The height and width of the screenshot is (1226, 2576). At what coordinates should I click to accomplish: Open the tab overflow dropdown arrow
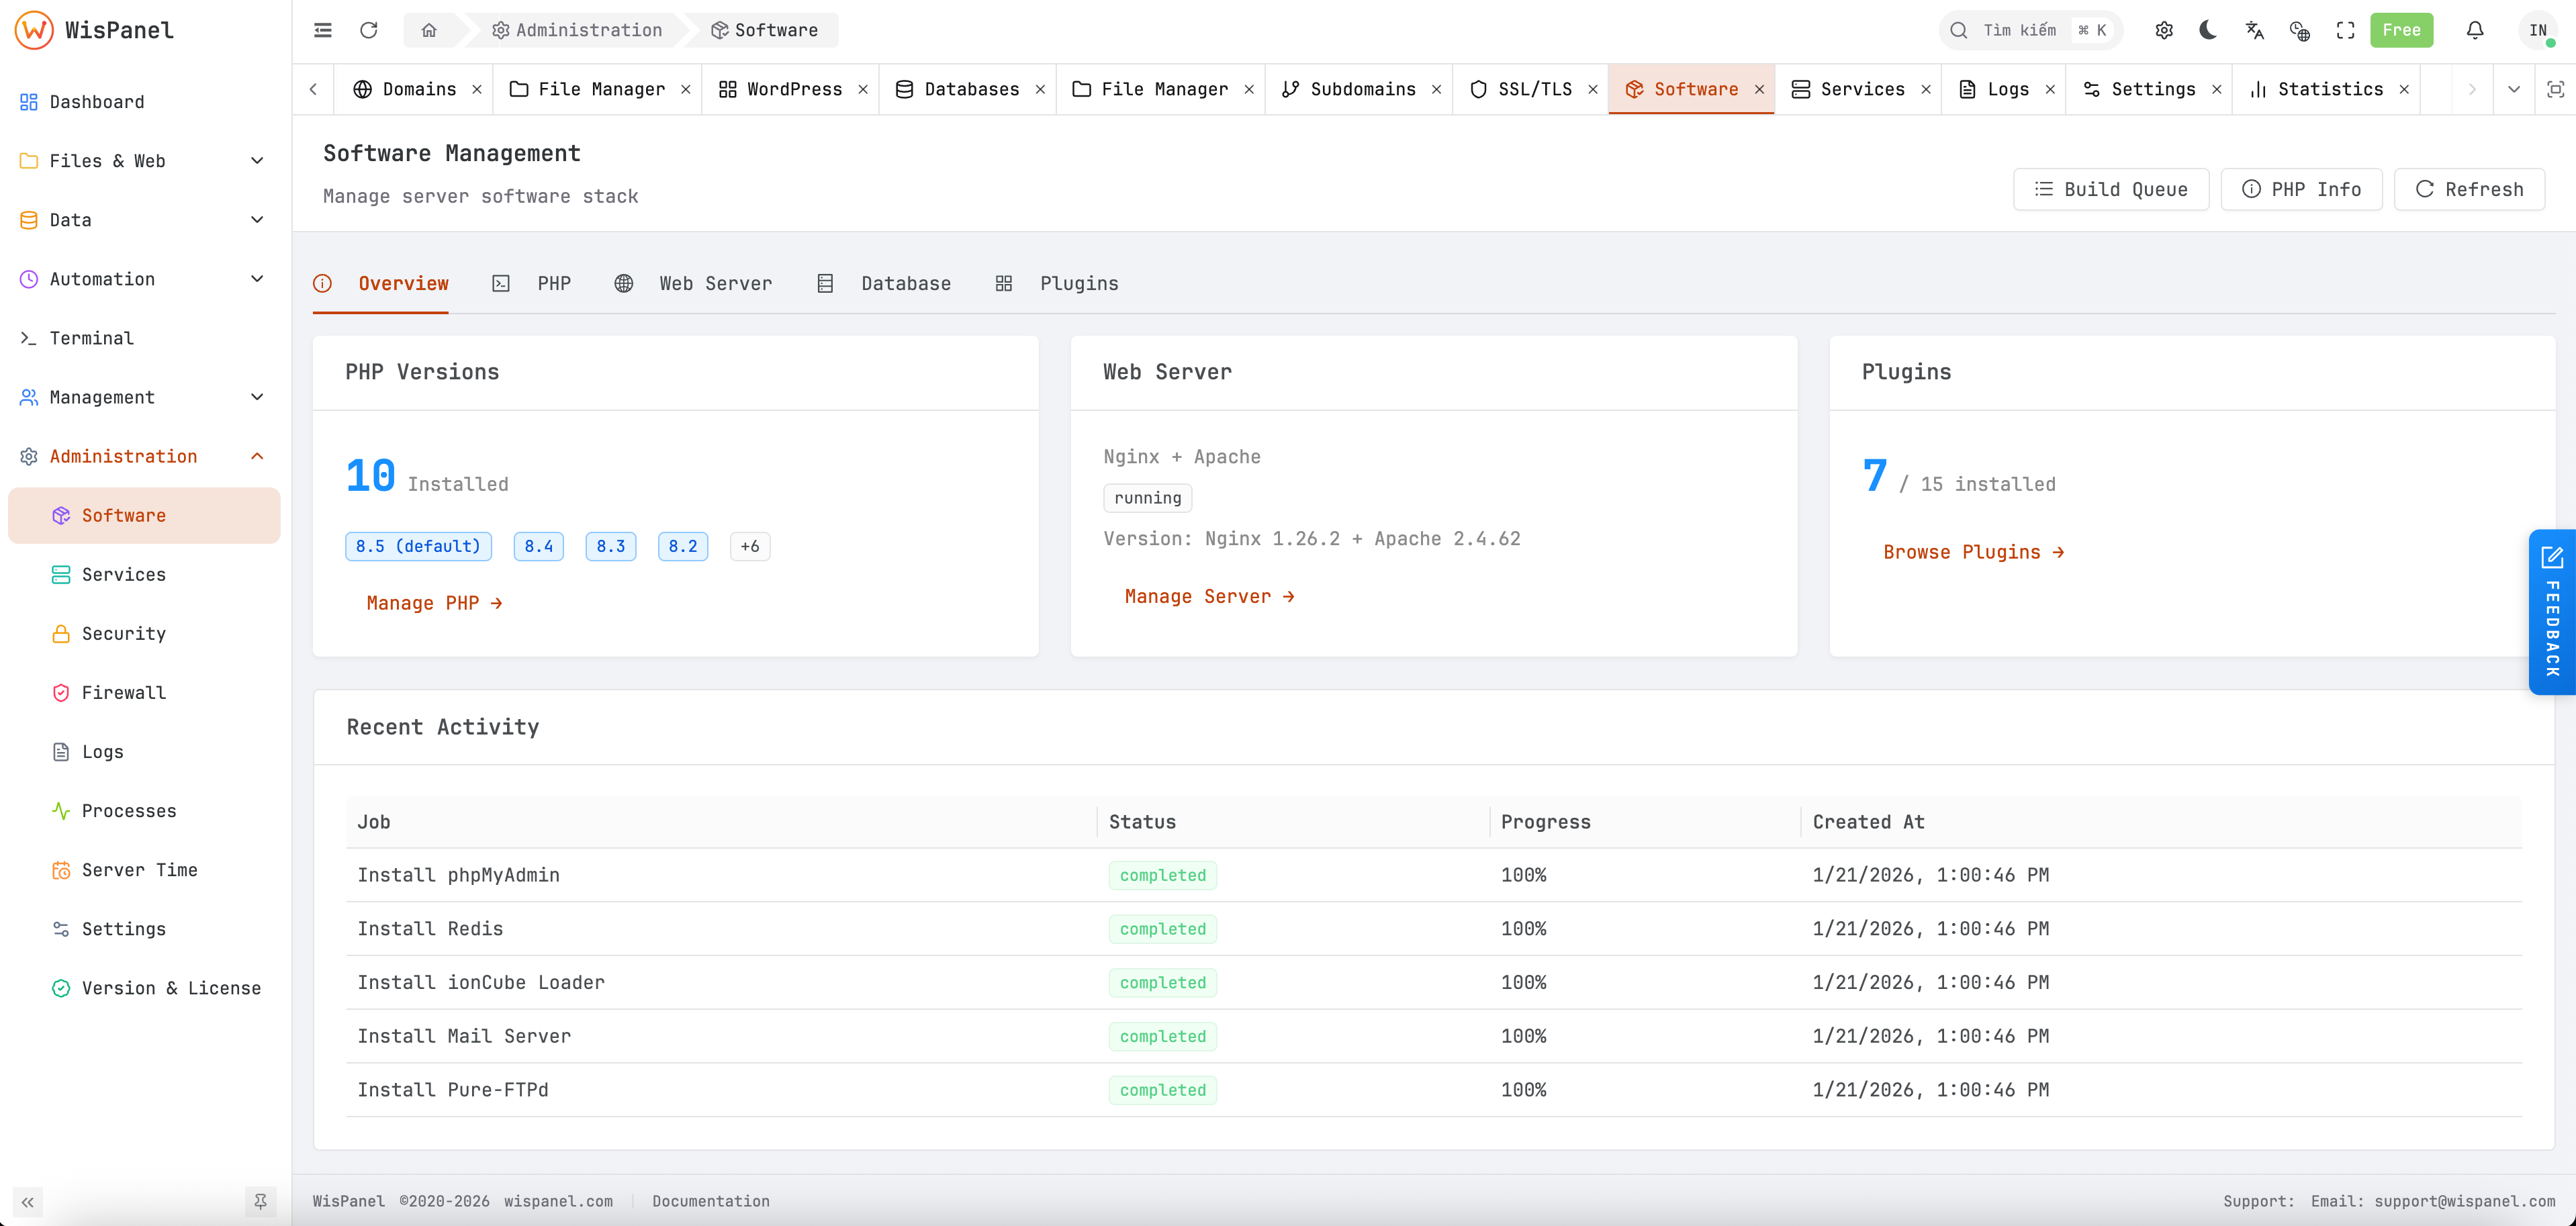(x=2514, y=89)
